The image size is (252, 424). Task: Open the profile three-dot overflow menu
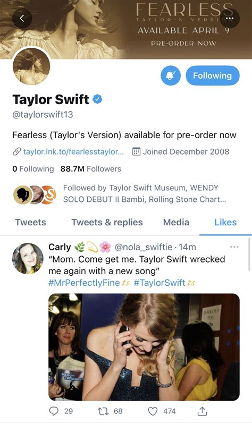[230, 18]
